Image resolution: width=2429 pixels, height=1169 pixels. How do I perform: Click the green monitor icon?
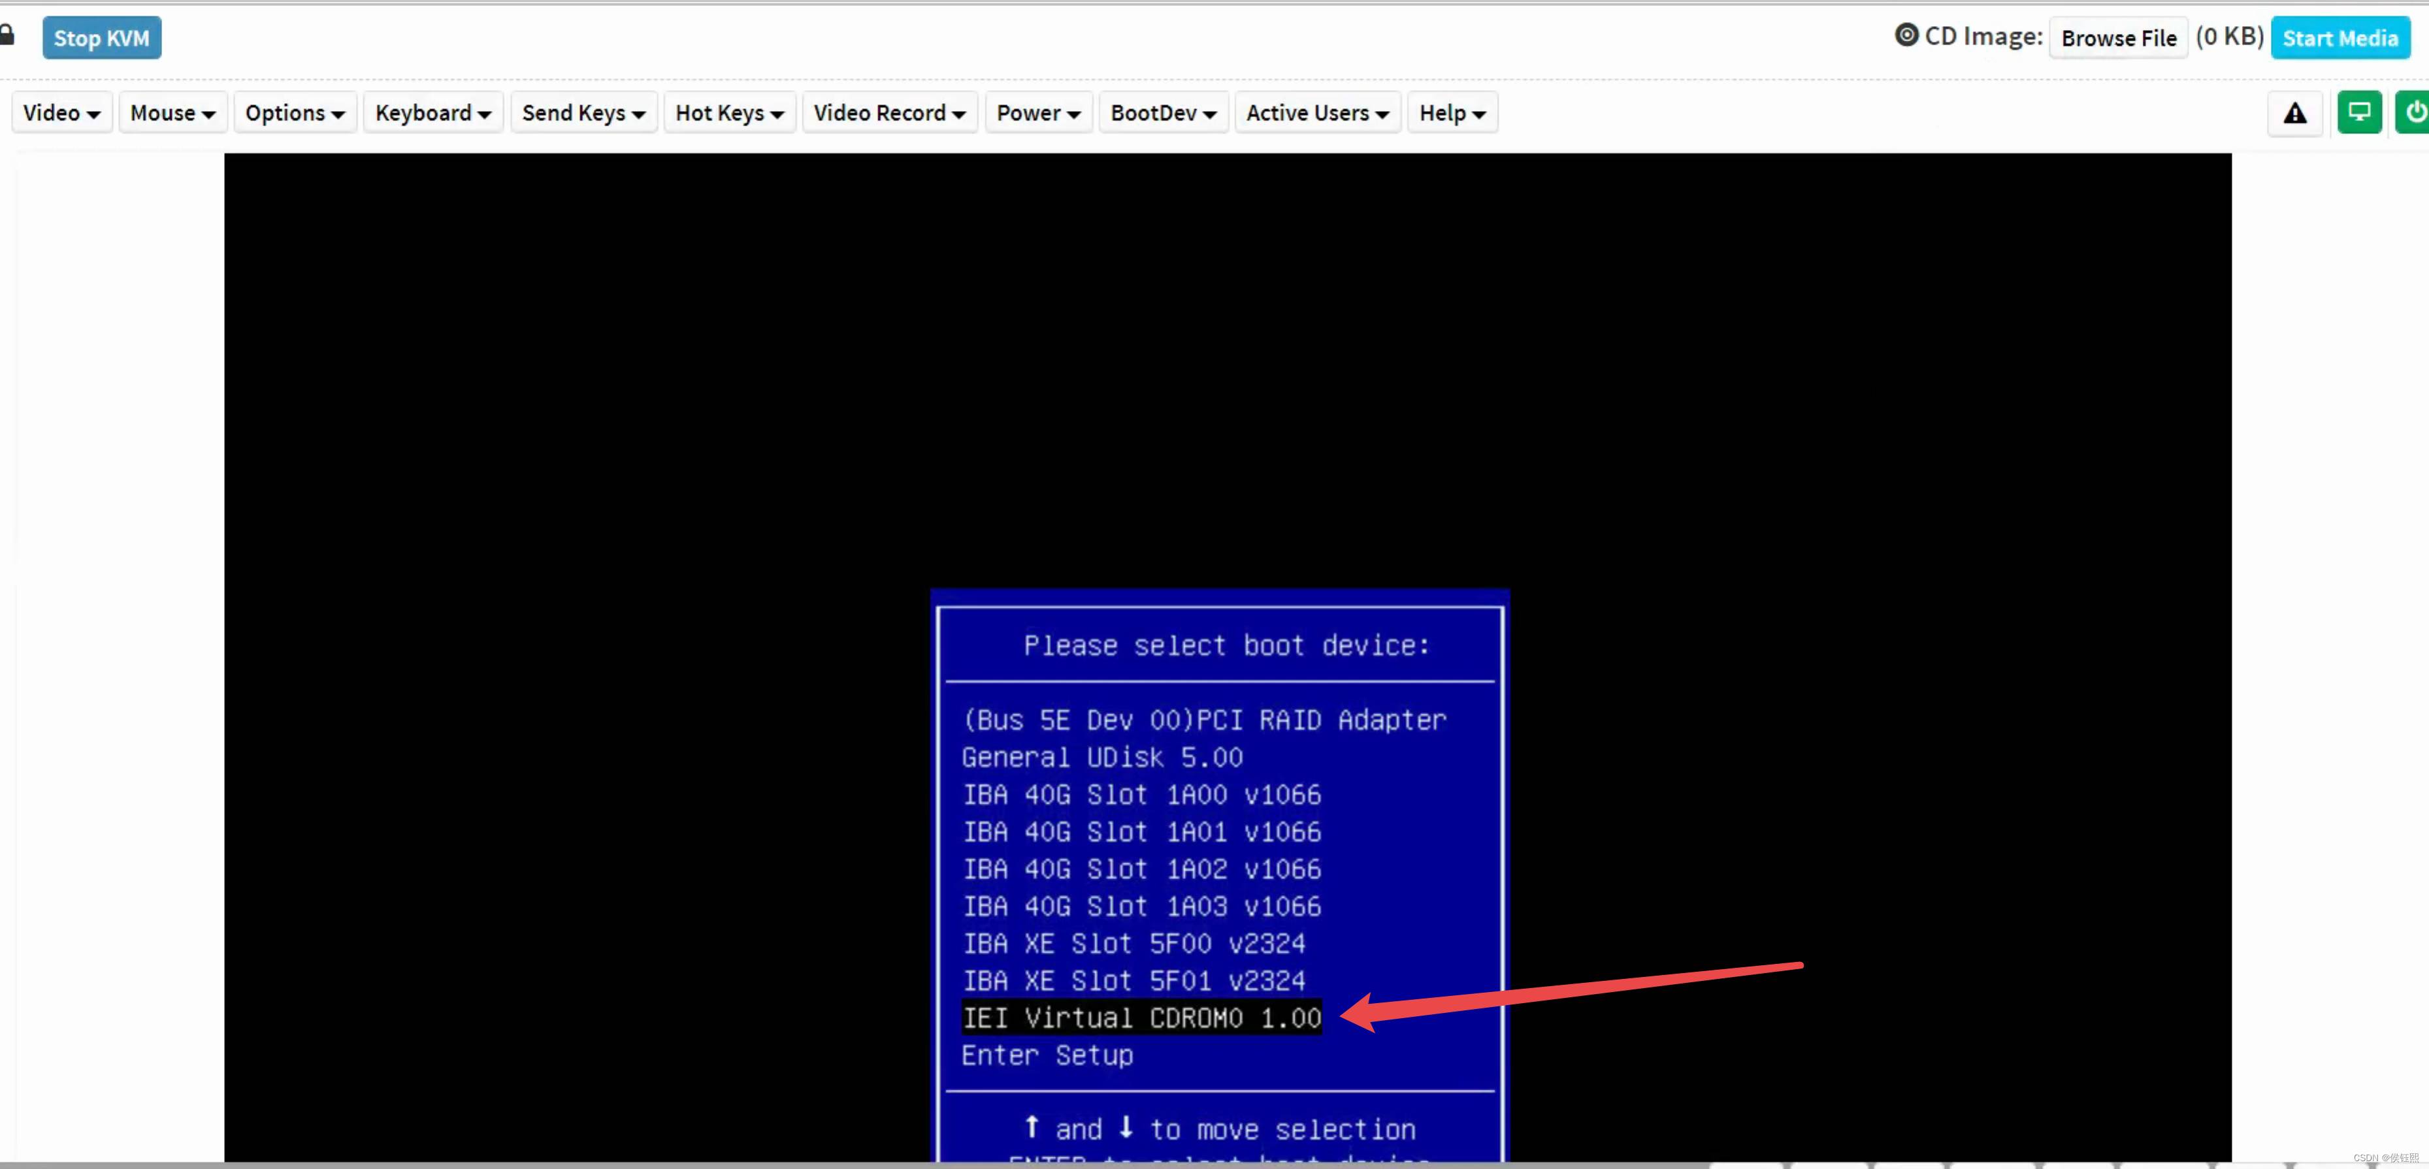pyautogui.click(x=2358, y=113)
